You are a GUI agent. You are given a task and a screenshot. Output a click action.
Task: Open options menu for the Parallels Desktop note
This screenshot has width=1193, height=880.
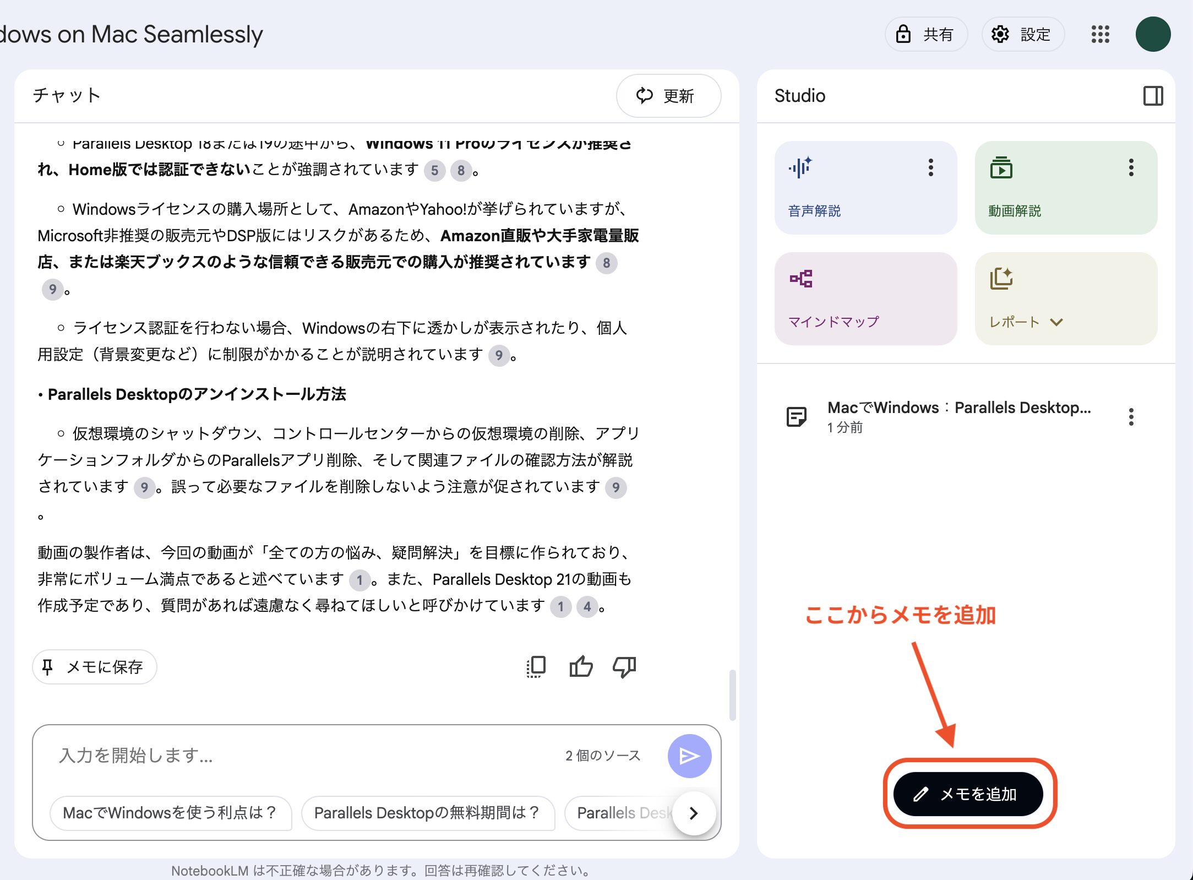[x=1131, y=417]
